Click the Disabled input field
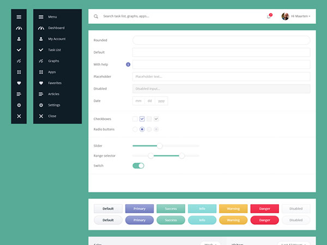The width and height of the screenshot is (327, 245). pos(221,89)
